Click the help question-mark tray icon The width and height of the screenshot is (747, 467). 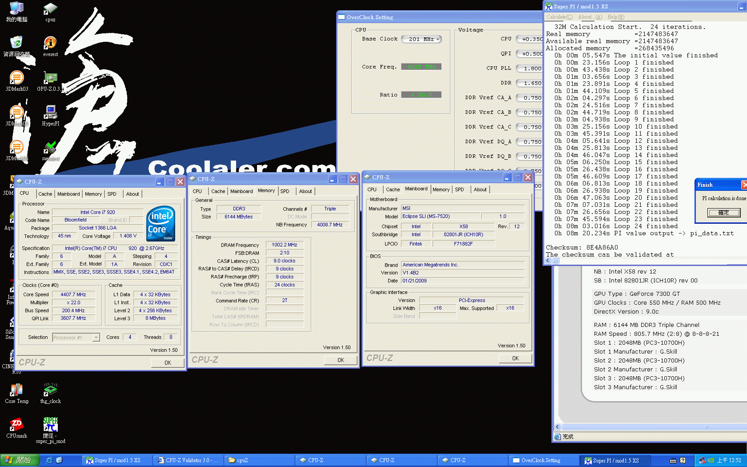(683, 460)
